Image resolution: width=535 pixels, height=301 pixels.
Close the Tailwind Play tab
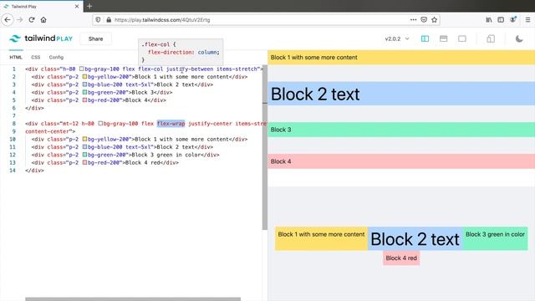click(x=77, y=6)
